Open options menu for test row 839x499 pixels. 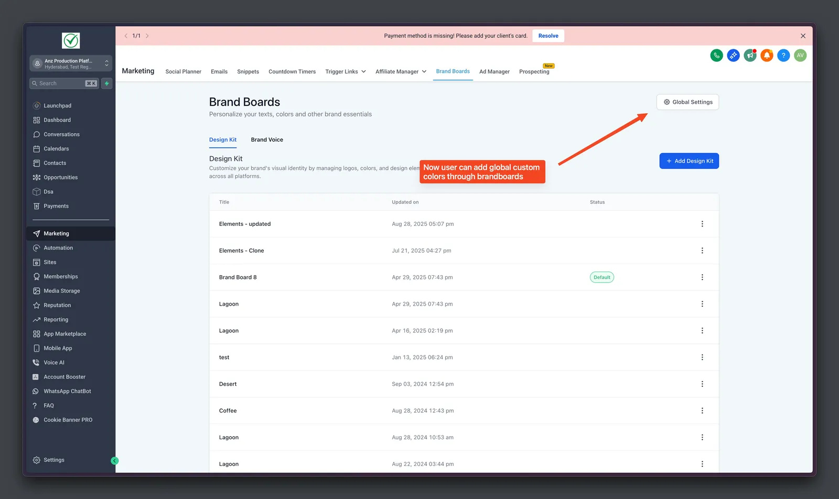[x=702, y=357]
